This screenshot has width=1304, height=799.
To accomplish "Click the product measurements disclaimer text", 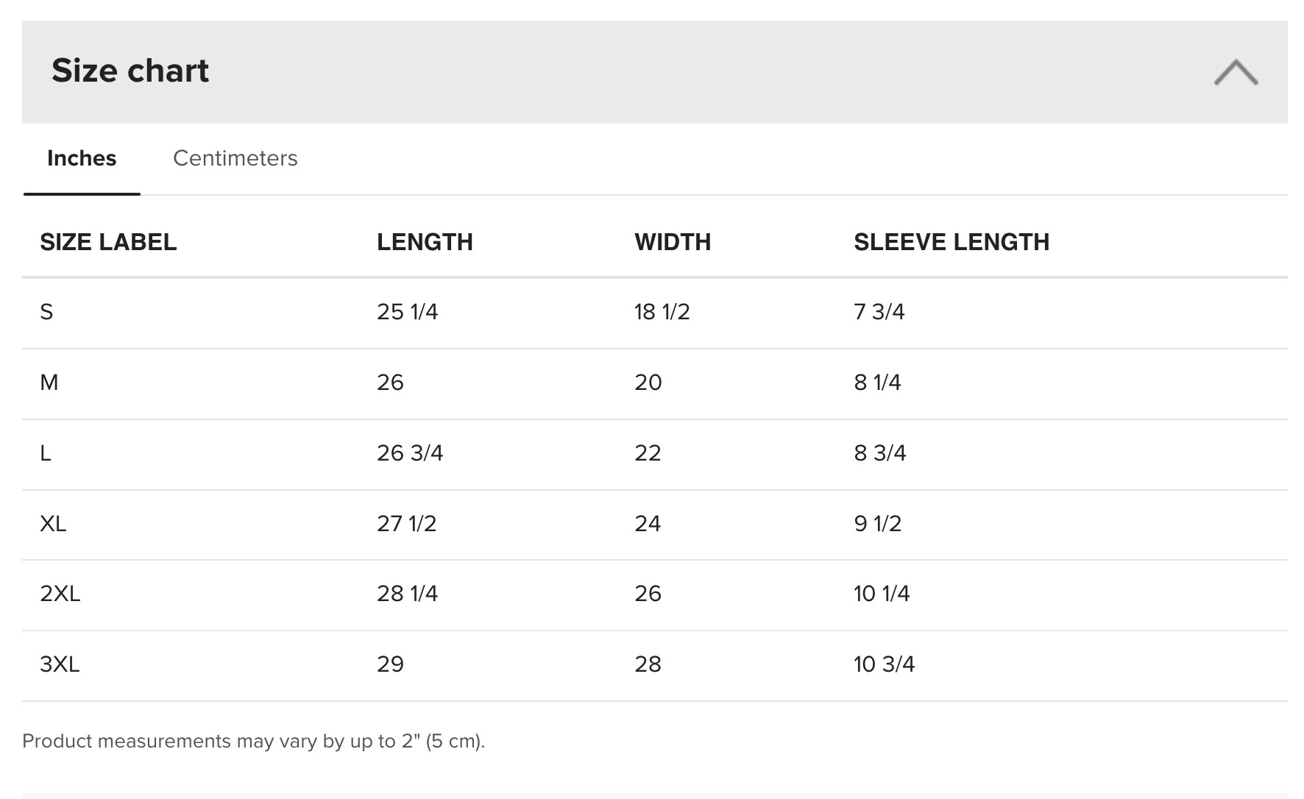I will 253,741.
